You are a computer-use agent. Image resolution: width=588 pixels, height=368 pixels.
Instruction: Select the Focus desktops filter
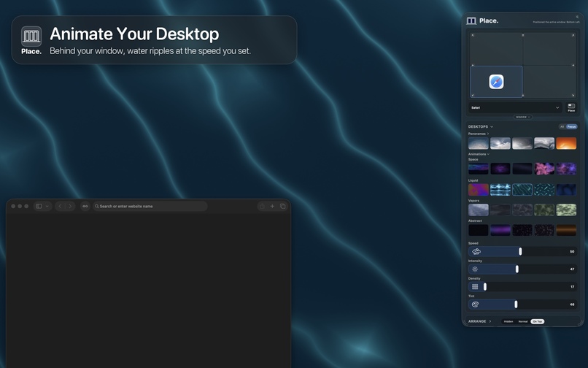tap(571, 127)
